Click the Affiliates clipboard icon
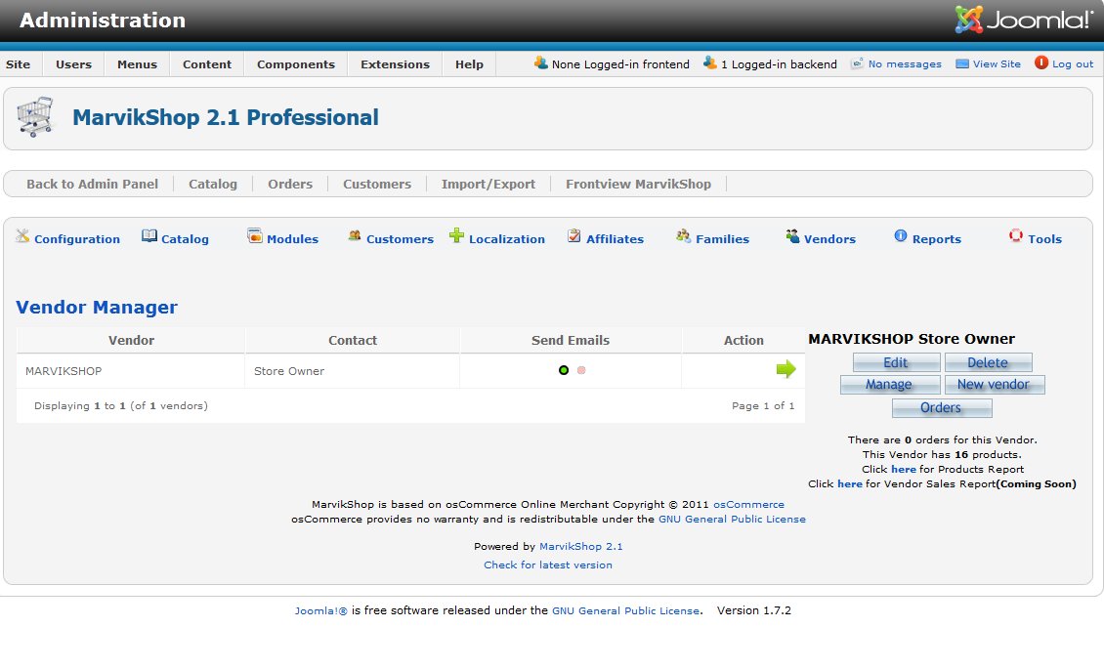The height and width of the screenshot is (669, 1104). tap(574, 235)
